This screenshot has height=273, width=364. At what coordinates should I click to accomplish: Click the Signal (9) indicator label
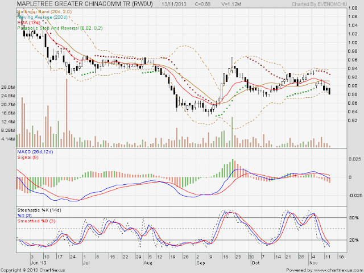28,157
